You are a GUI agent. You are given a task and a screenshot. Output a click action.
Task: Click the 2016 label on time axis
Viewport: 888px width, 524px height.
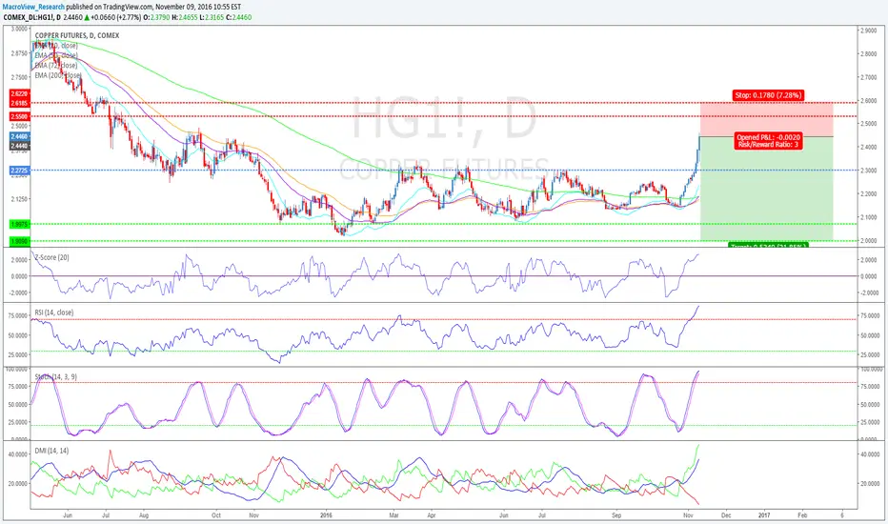[x=326, y=515]
